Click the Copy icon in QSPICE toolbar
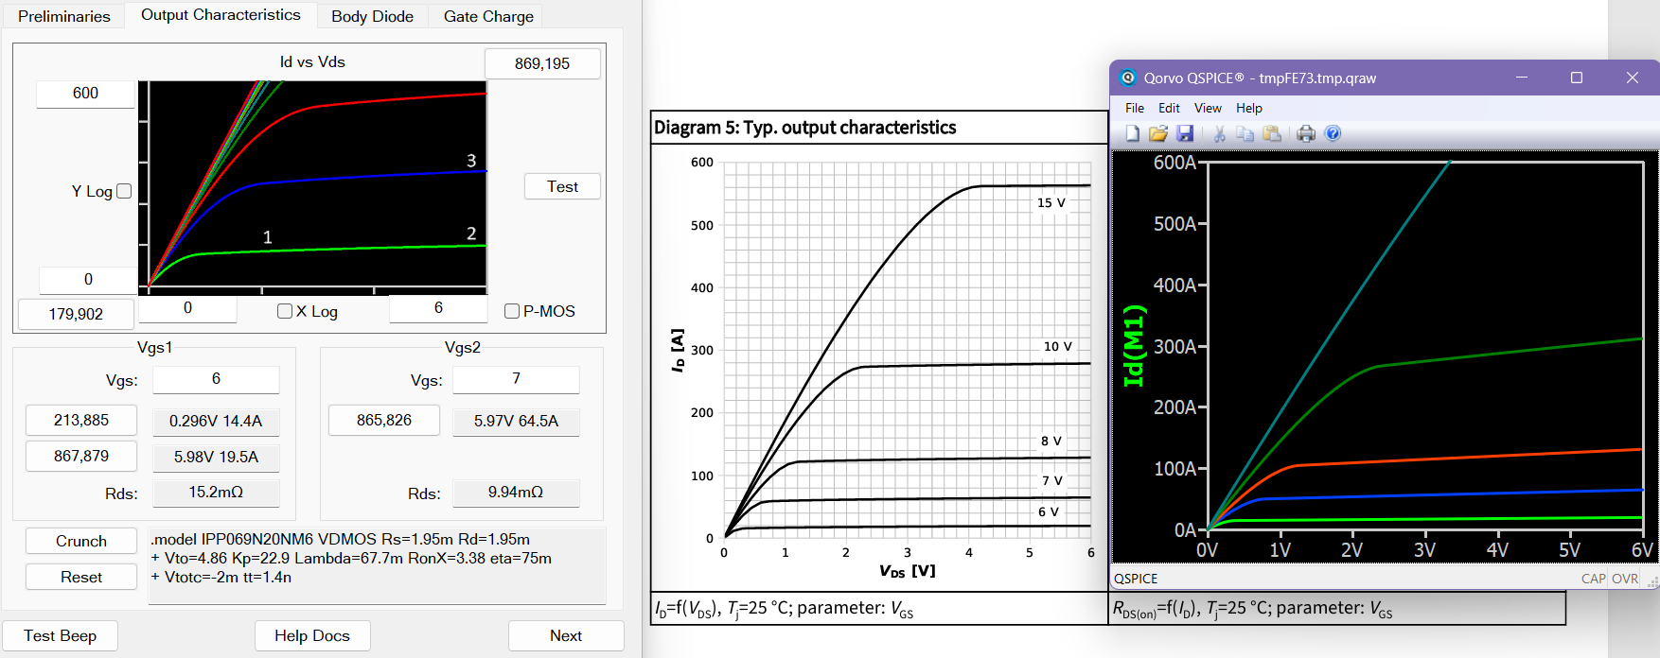 point(1245,134)
